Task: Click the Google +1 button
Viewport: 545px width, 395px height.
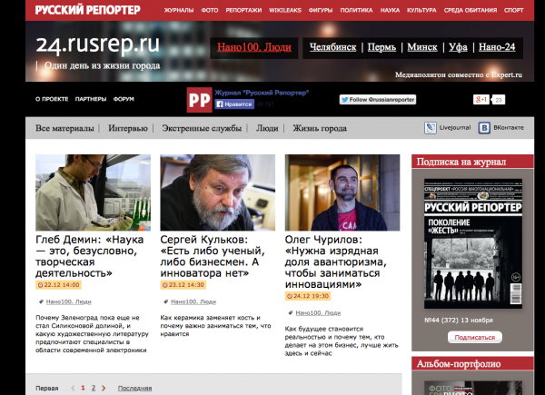Action: point(481,100)
